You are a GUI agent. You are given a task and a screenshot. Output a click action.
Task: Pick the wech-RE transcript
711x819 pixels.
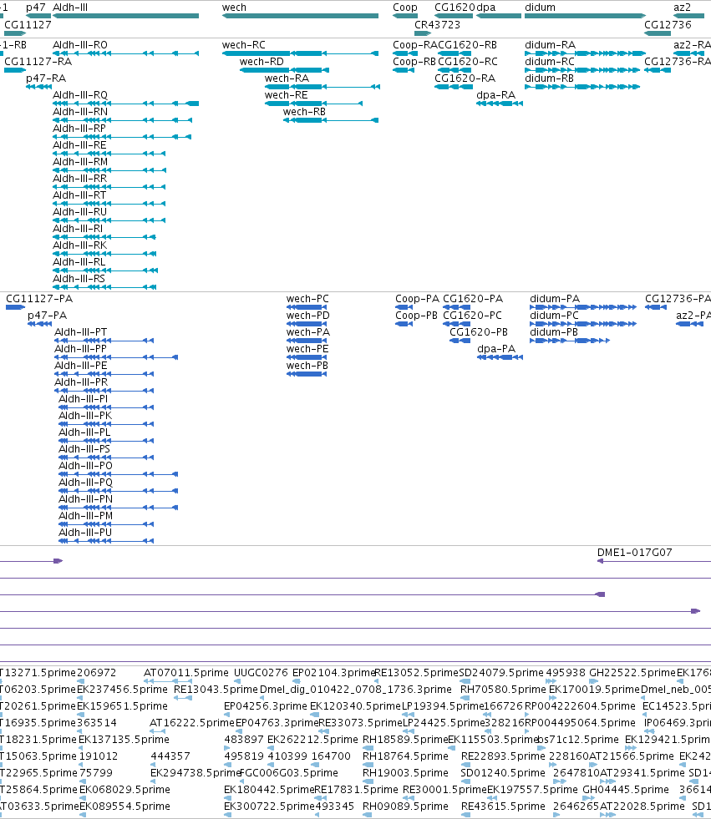(313, 104)
